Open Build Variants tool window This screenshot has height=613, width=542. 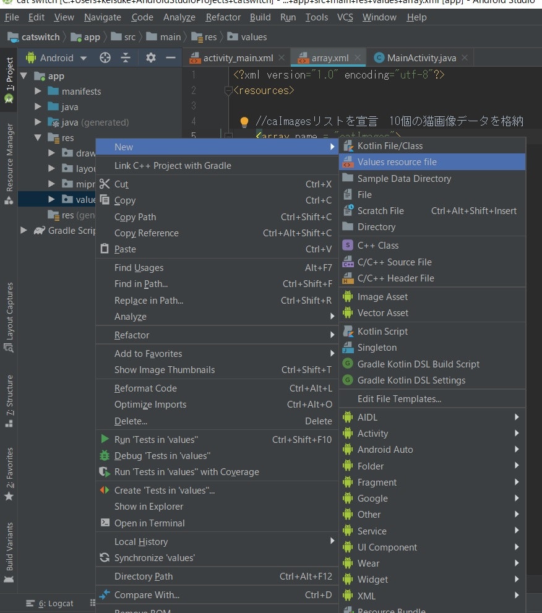pyautogui.click(x=9, y=552)
